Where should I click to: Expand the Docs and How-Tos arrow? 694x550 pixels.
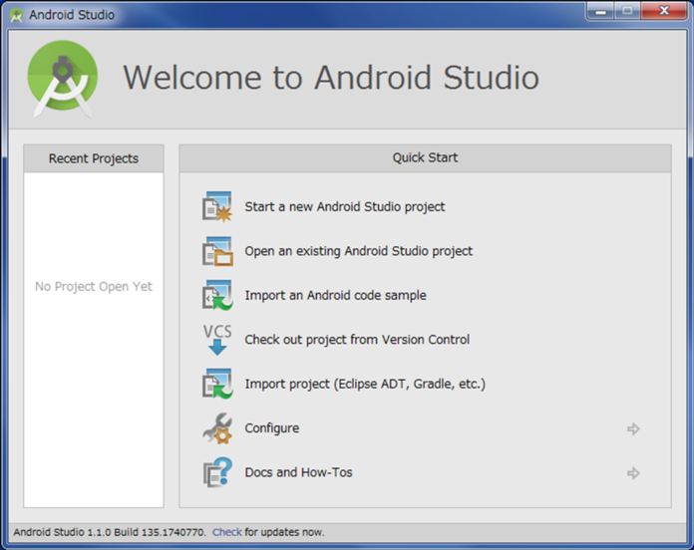[633, 473]
